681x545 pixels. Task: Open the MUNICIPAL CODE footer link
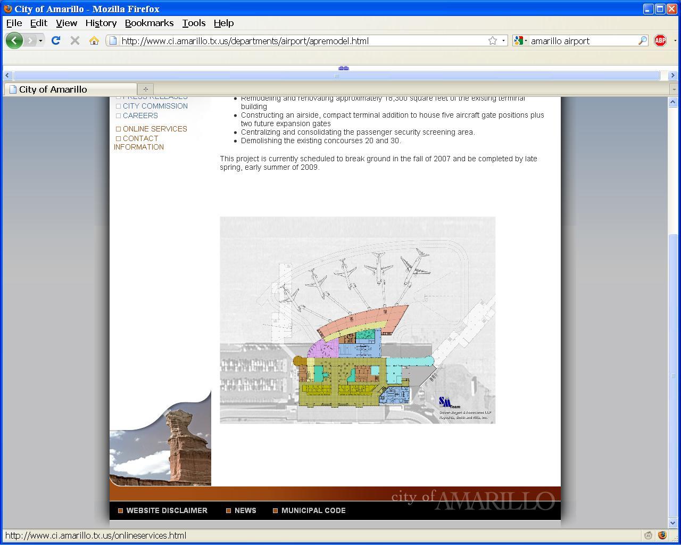tap(313, 510)
